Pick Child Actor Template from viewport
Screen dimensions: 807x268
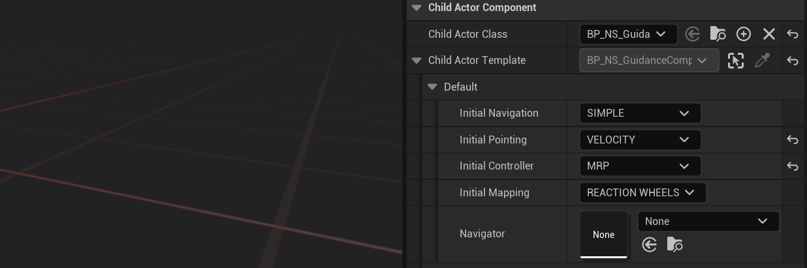pyautogui.click(x=736, y=61)
